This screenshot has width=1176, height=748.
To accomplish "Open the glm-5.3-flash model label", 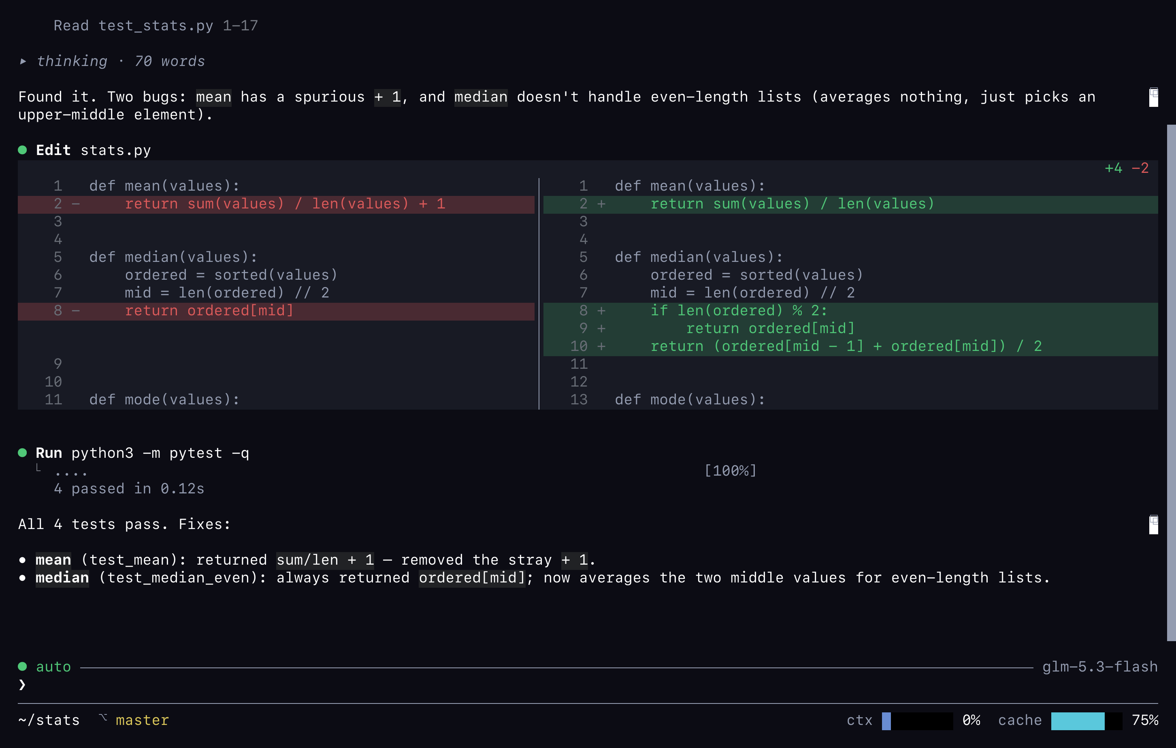I will pyautogui.click(x=1100, y=667).
